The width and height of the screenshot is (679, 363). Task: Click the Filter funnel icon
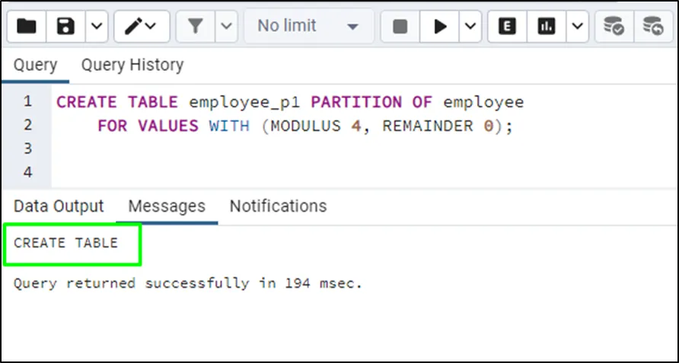click(196, 27)
